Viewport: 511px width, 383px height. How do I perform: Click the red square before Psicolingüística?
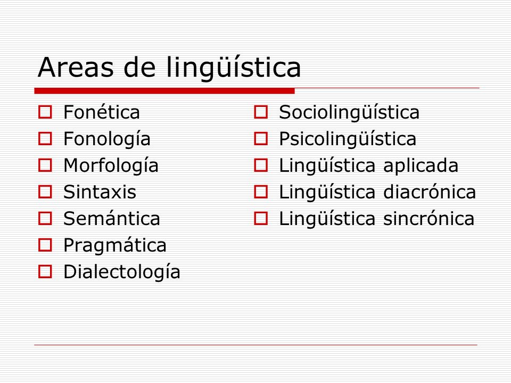(261, 139)
